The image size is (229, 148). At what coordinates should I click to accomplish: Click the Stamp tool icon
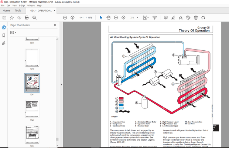188,18
